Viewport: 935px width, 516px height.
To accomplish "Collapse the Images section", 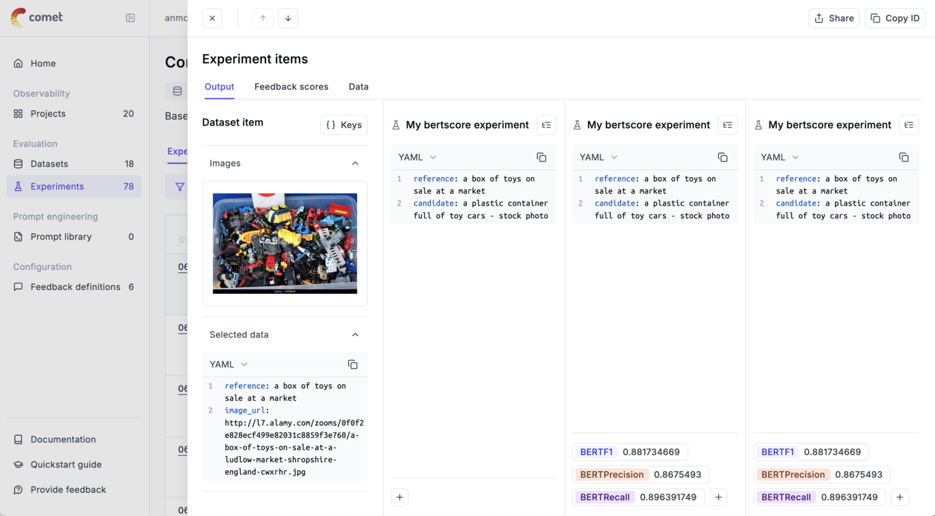I will [355, 163].
